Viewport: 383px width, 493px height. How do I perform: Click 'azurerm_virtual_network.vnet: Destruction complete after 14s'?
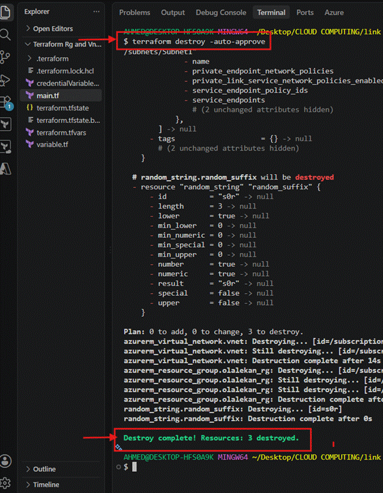pyautogui.click(x=252, y=361)
